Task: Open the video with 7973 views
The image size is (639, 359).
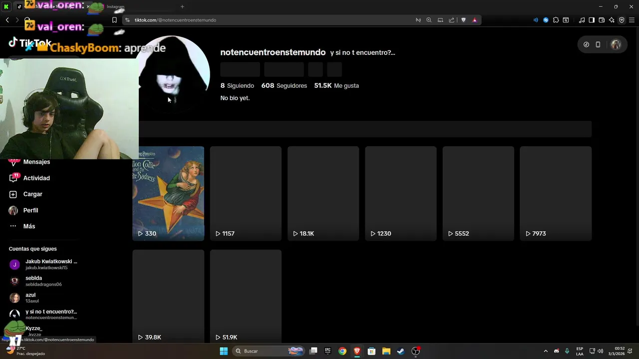Action: tap(556, 193)
